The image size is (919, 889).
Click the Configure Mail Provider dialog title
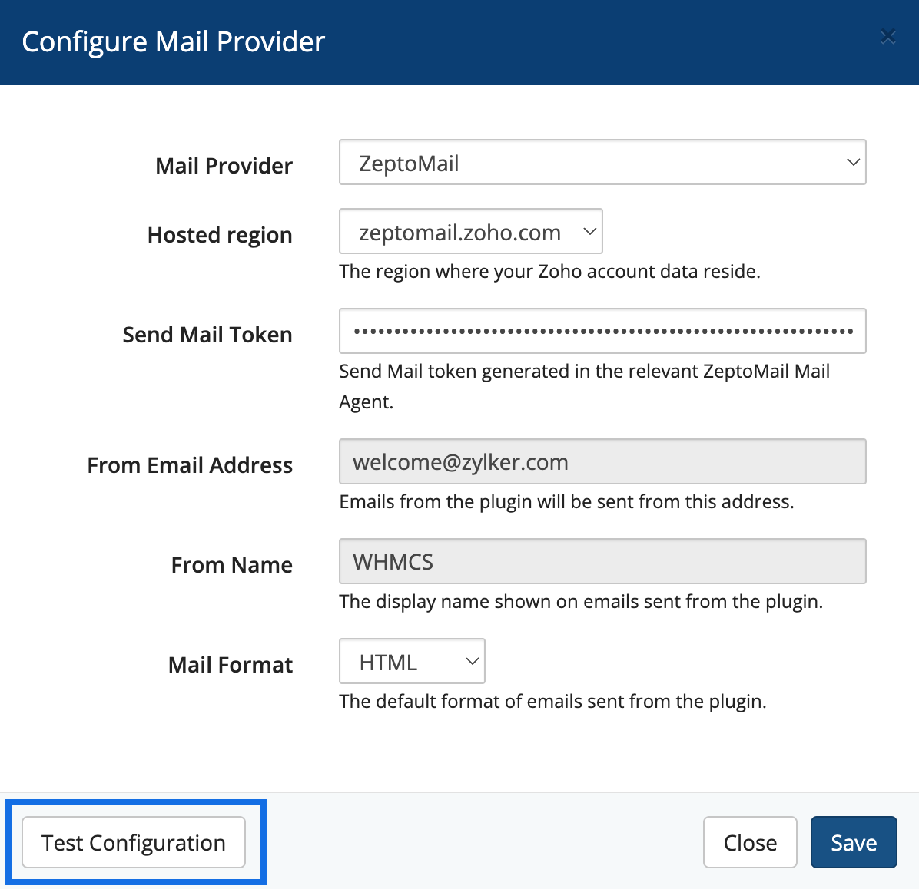(174, 41)
